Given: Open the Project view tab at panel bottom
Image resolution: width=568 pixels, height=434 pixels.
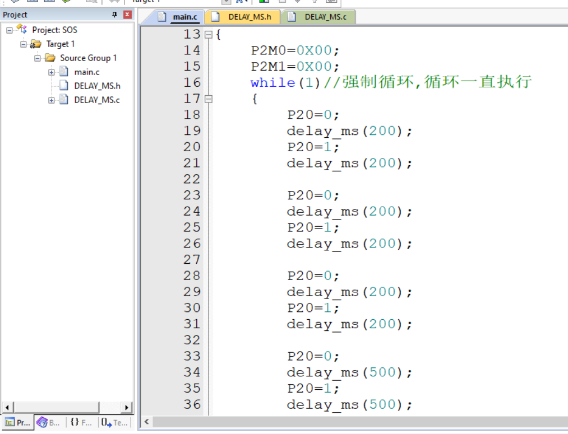Looking at the screenshot, I should (x=17, y=422).
